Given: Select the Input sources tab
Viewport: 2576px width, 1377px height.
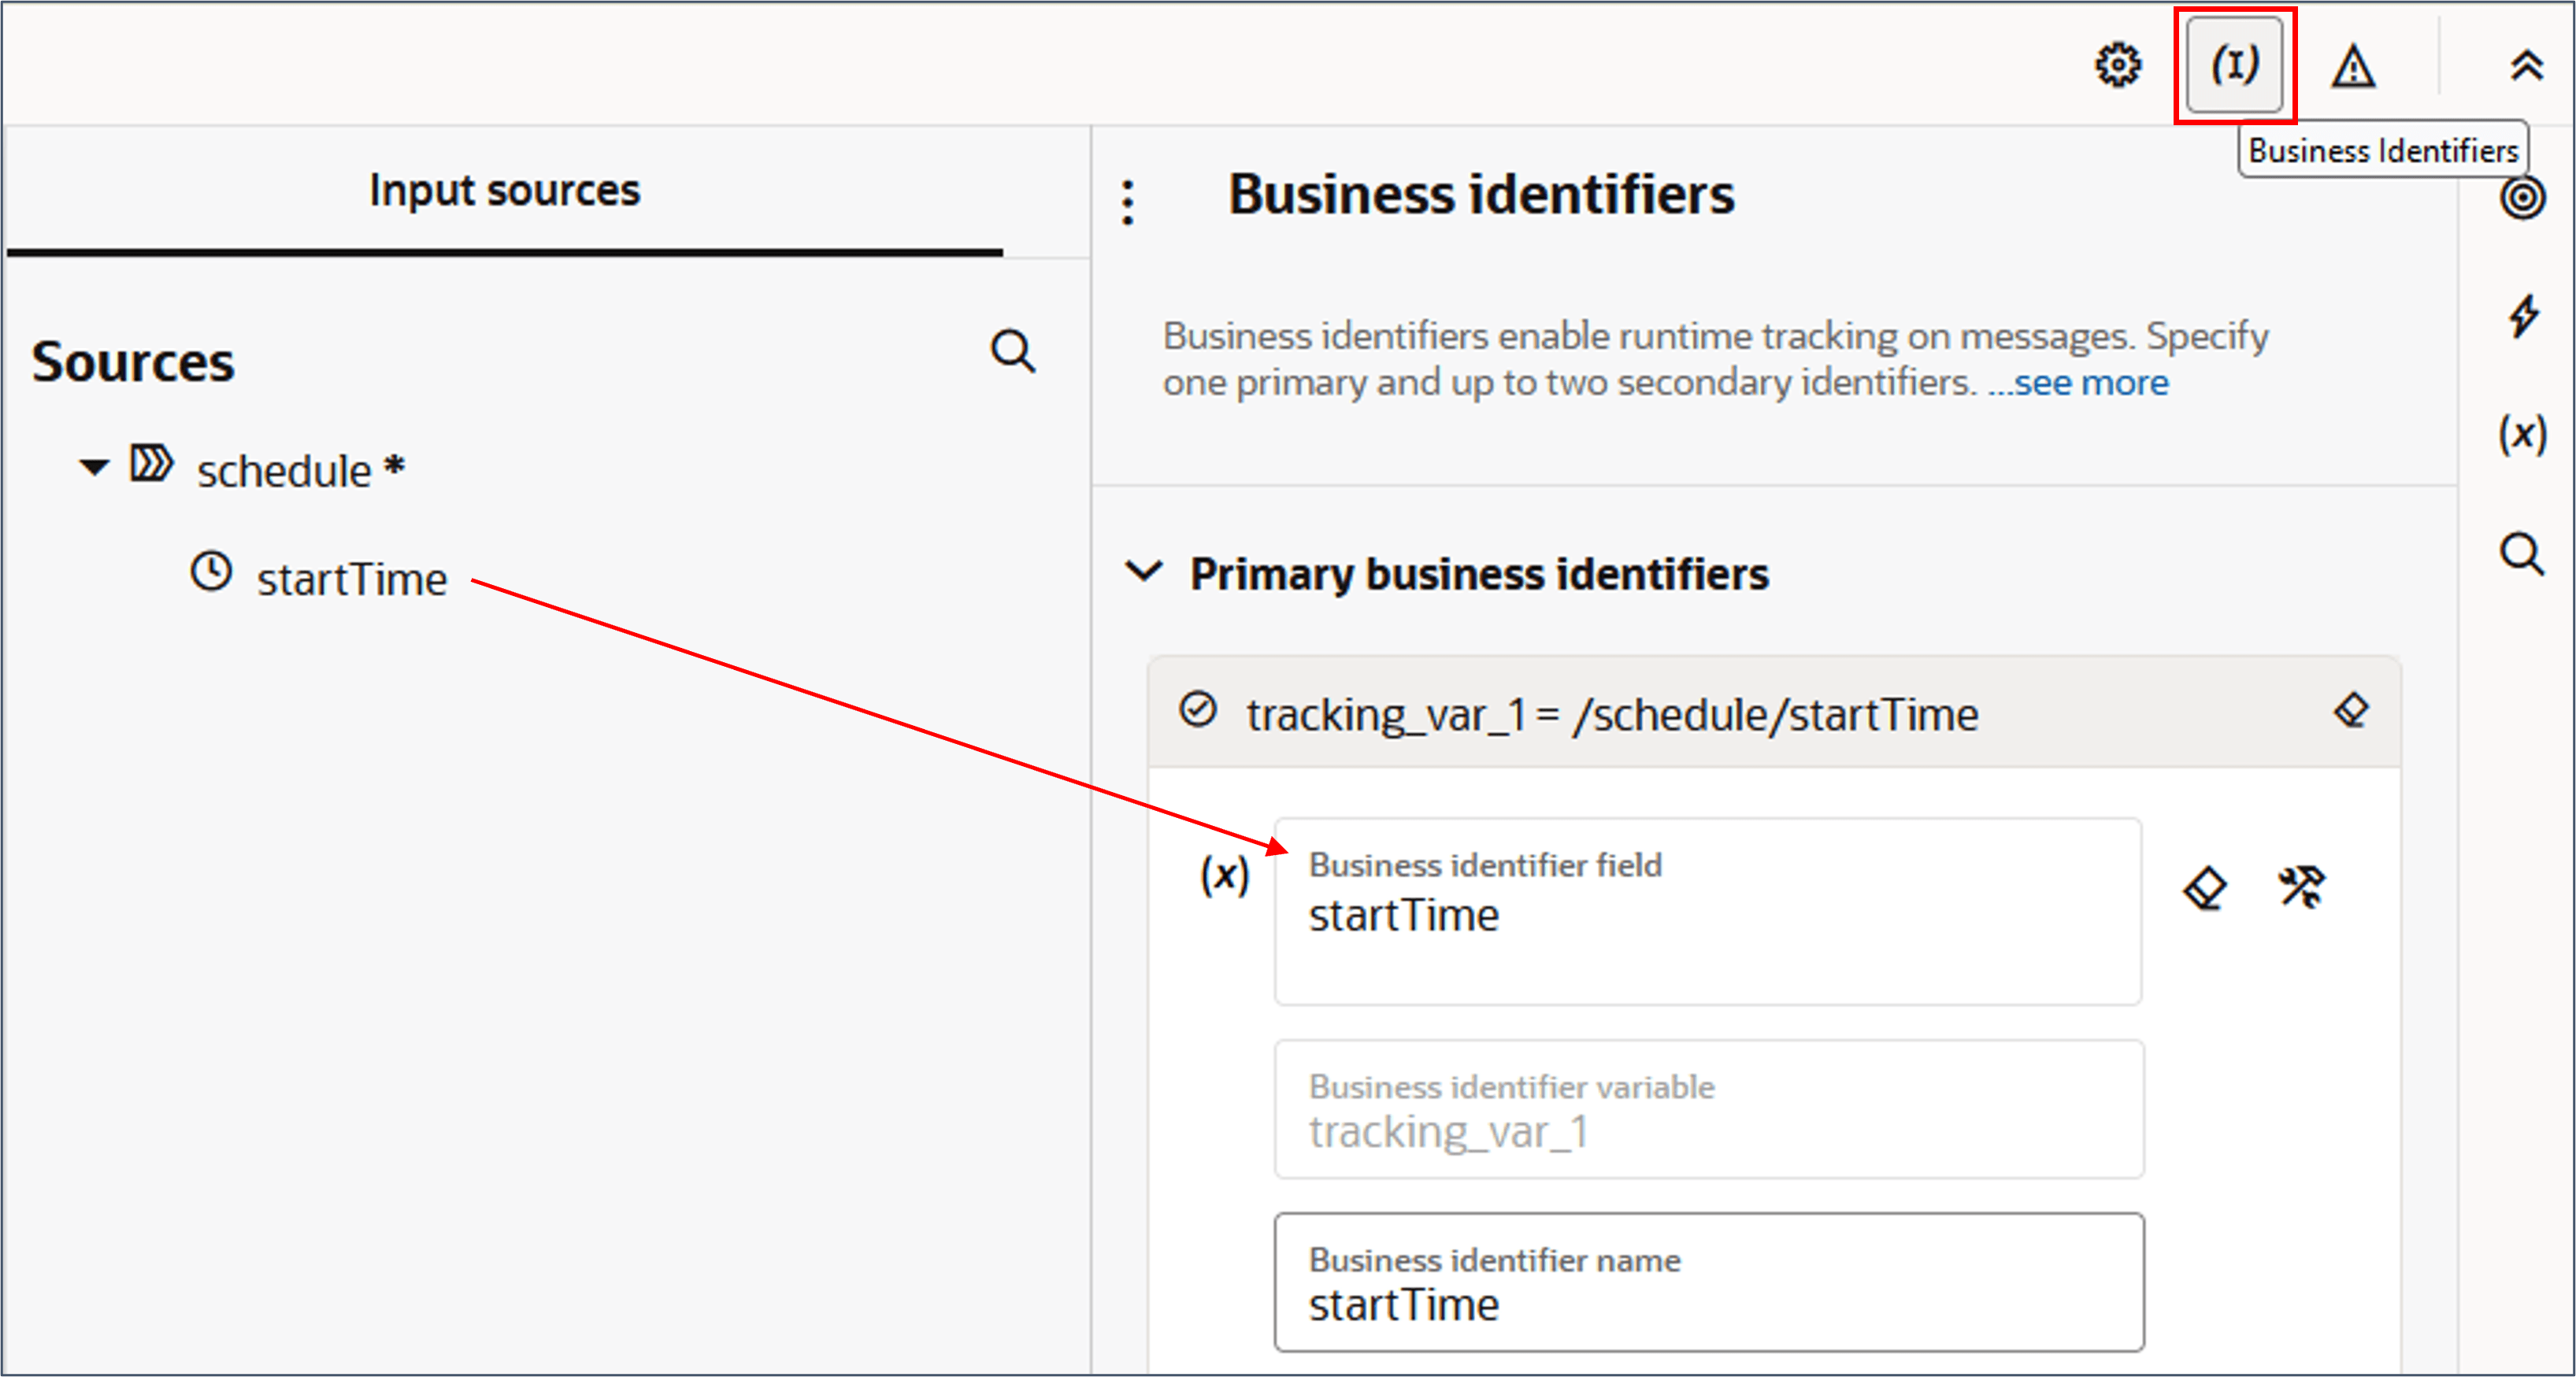Looking at the screenshot, I should (x=504, y=190).
